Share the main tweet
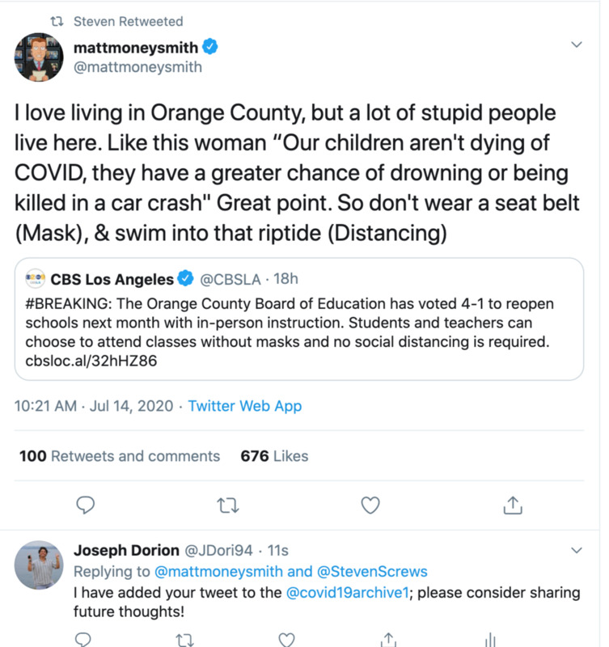The height and width of the screenshot is (647, 609). (x=511, y=505)
